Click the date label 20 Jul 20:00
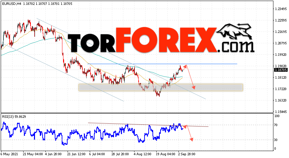Image resolution: width=289 pixels, height=158 pixels. point(120,154)
